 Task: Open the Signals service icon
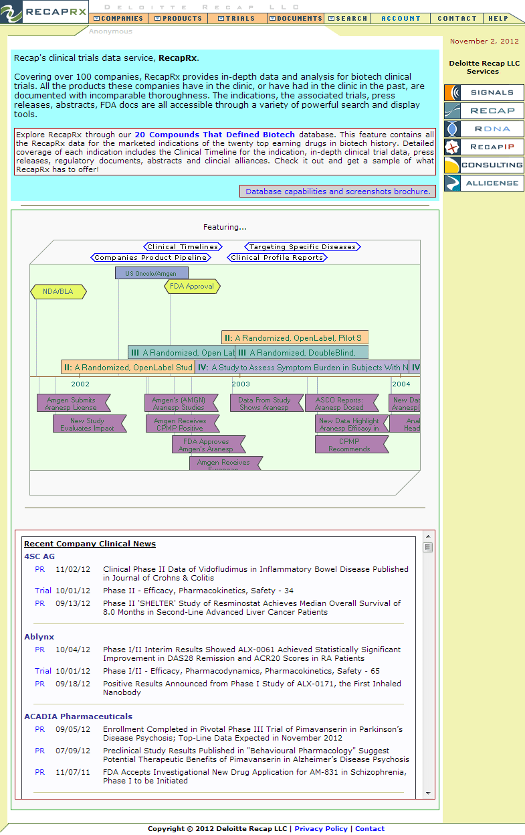point(484,92)
